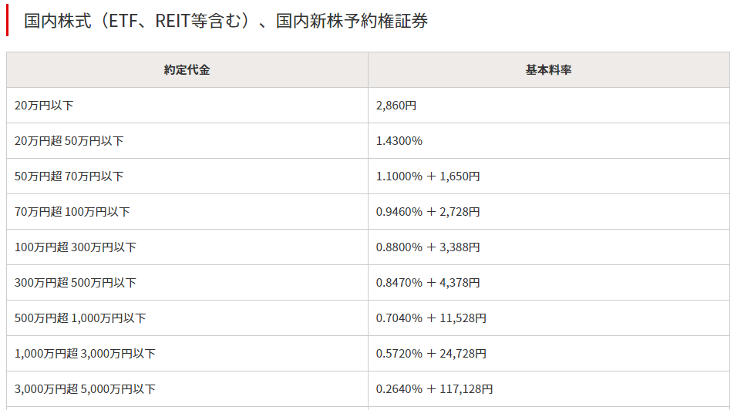Viewport: 734px width, 410px height.
Task: Click the 0.8470% + 4,378円 cell
Action: coord(549,283)
